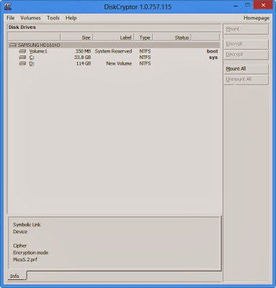Click the drive icon next to C:
Screen dimensions: 276x288
[x=22, y=58]
